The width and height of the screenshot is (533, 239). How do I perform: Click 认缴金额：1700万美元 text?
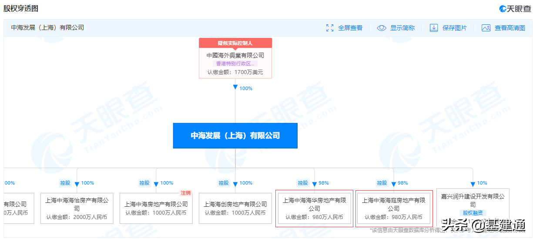click(x=235, y=72)
